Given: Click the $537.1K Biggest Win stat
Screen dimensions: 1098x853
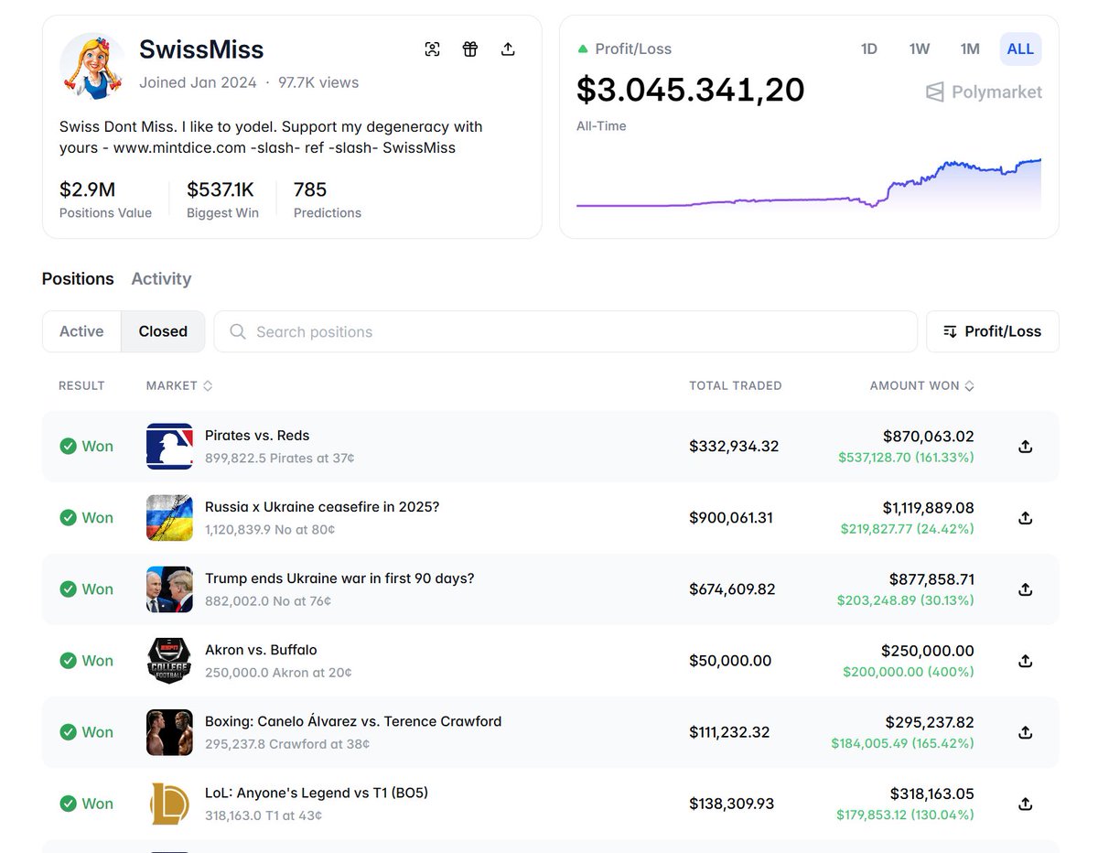Looking at the screenshot, I should tap(222, 200).
